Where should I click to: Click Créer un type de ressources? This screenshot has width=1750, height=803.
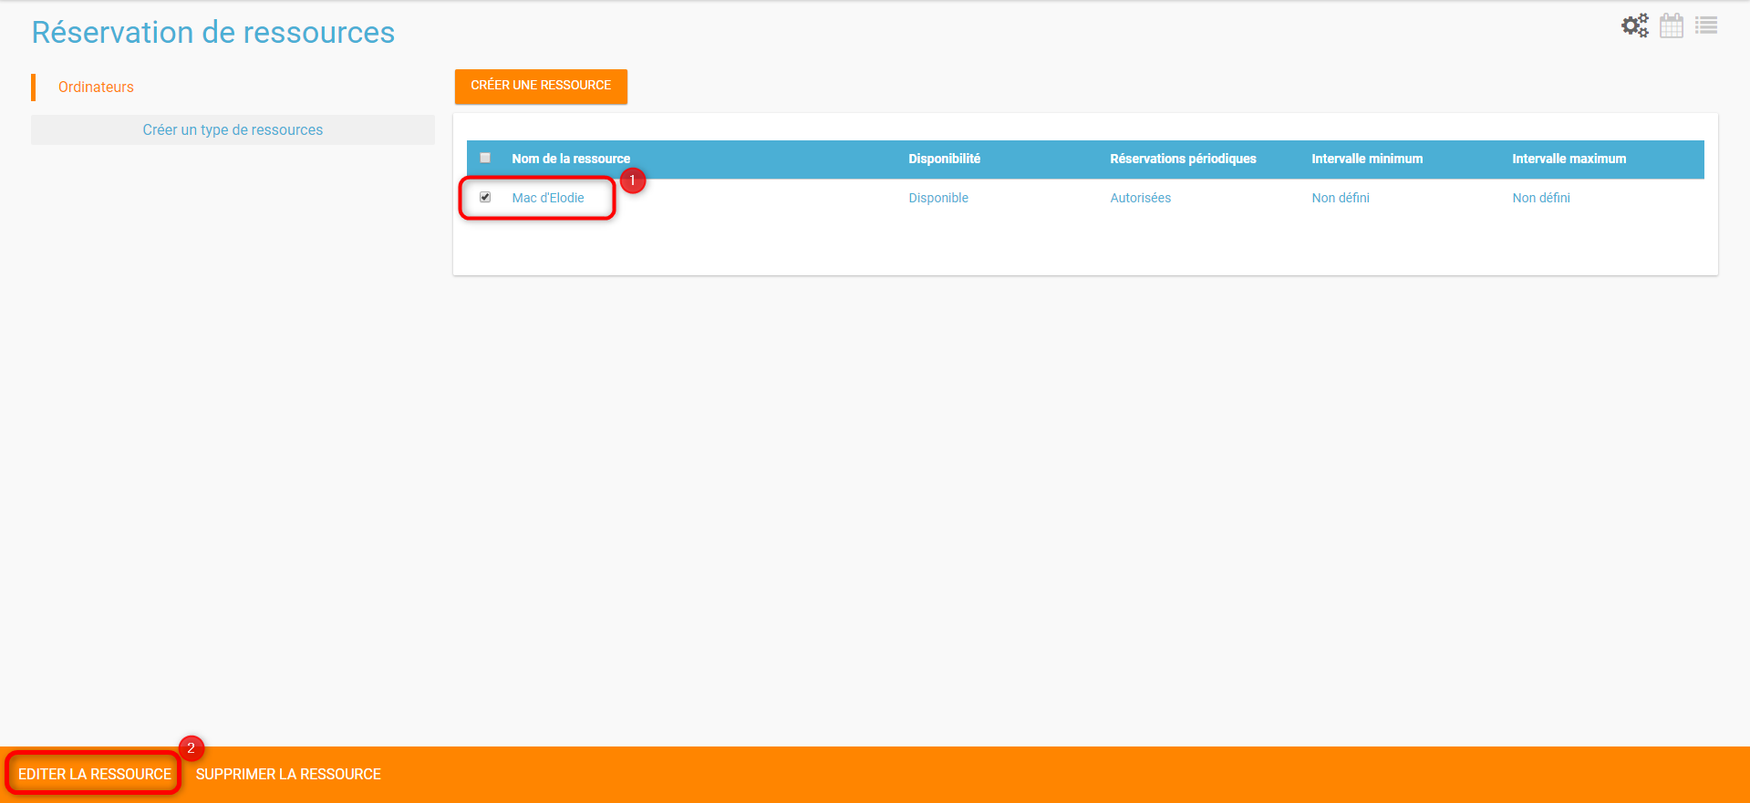coord(233,129)
